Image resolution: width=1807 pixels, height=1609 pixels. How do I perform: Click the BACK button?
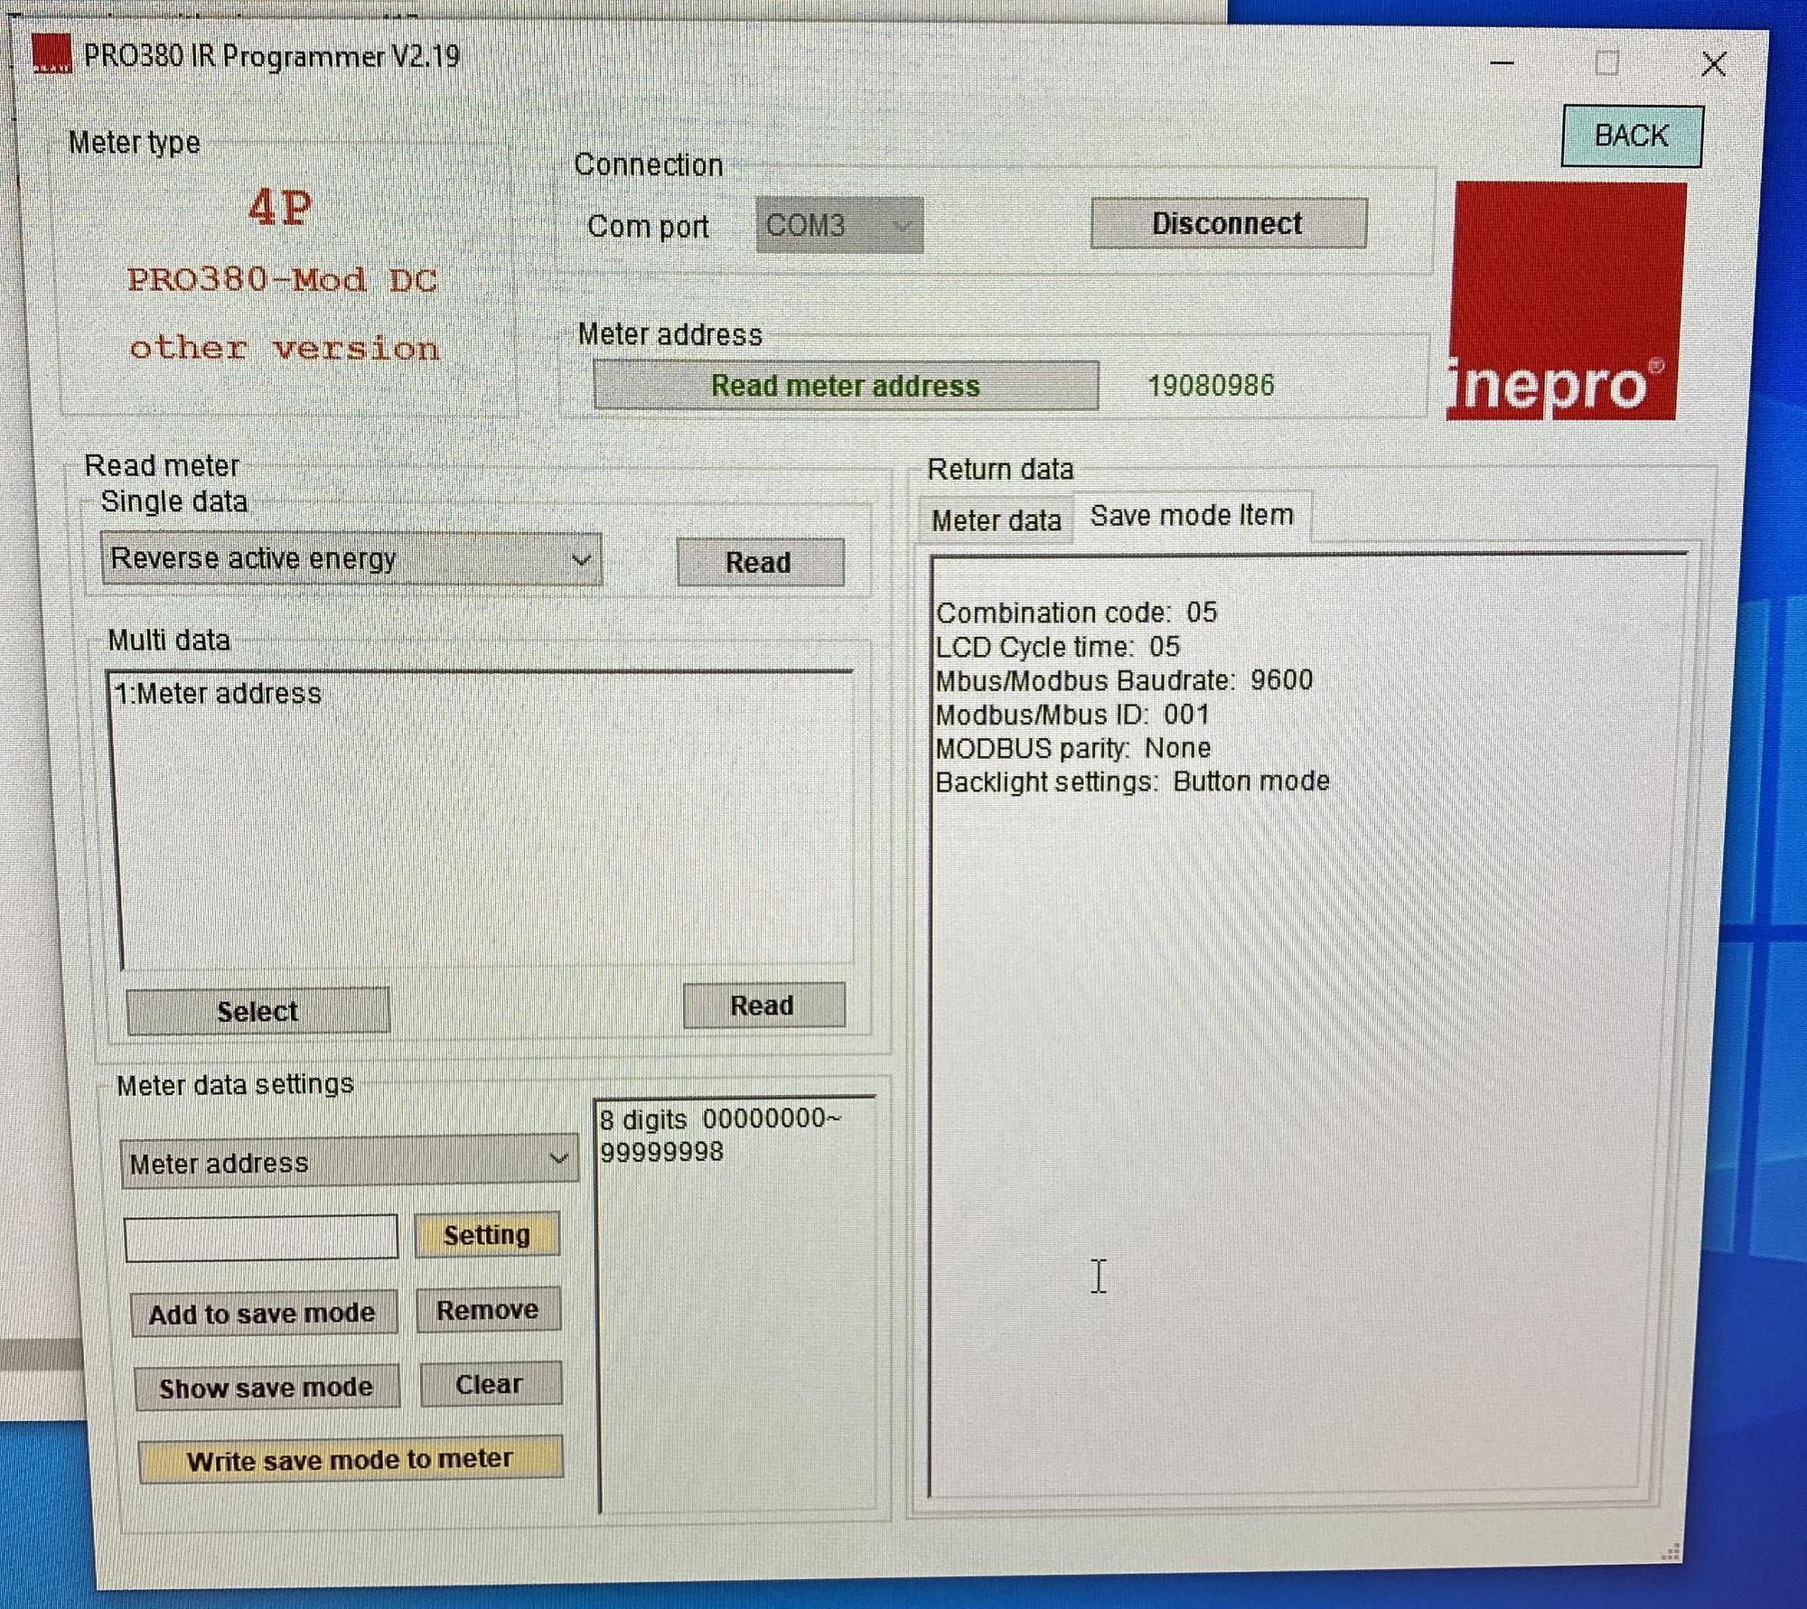point(1632,136)
